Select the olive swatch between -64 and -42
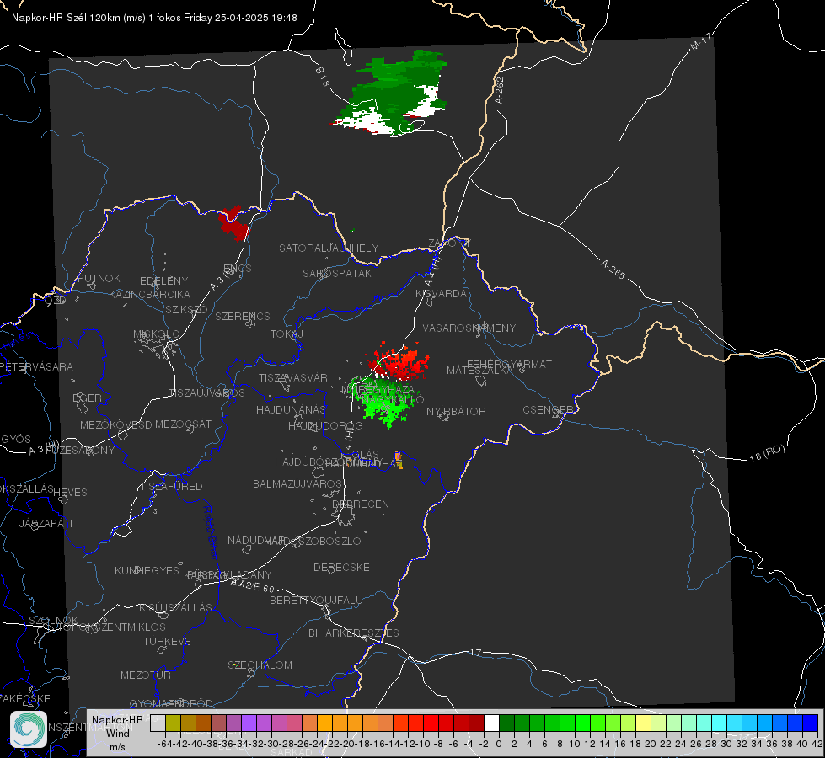The image size is (825, 758). point(173,723)
